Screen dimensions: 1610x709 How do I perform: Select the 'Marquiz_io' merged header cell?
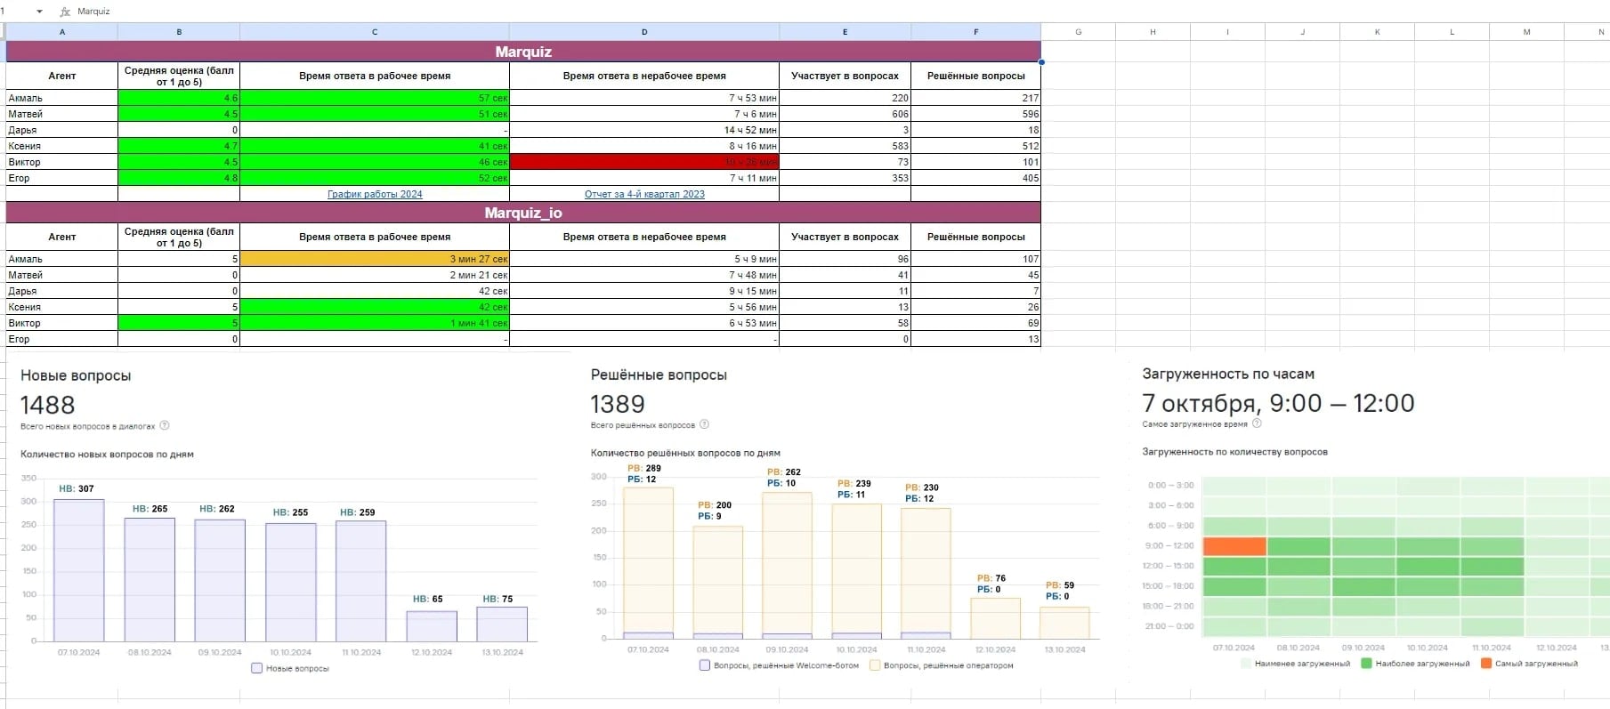522,213
